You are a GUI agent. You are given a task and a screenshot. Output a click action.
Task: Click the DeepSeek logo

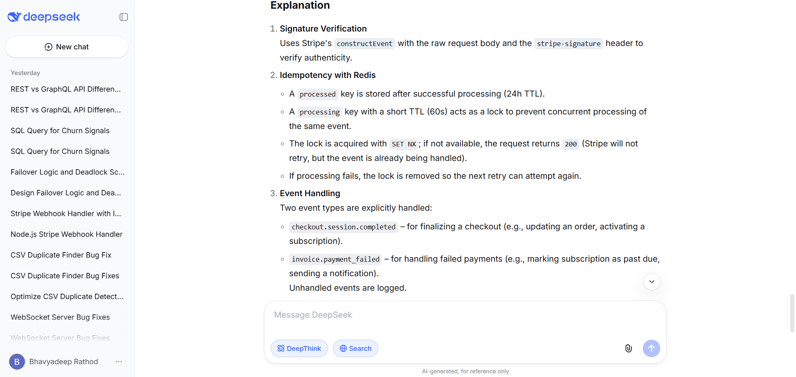[43, 17]
